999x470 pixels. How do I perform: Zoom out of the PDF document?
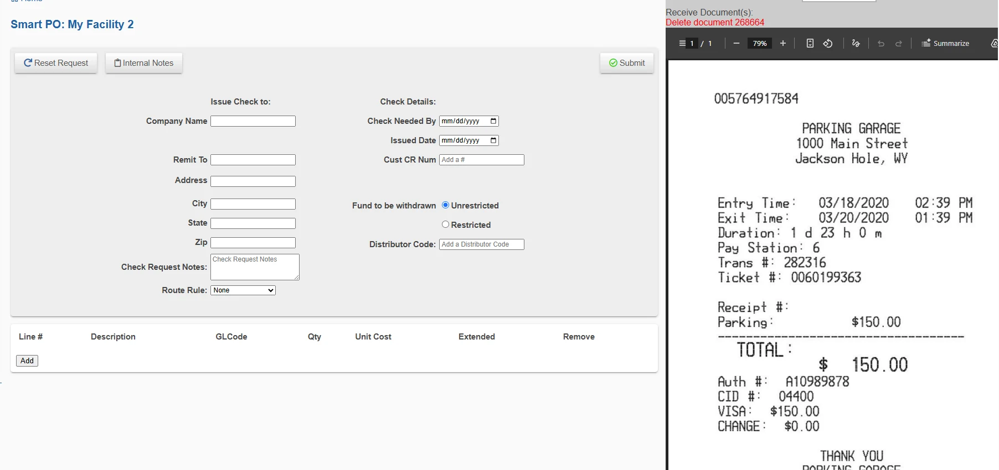(x=737, y=43)
